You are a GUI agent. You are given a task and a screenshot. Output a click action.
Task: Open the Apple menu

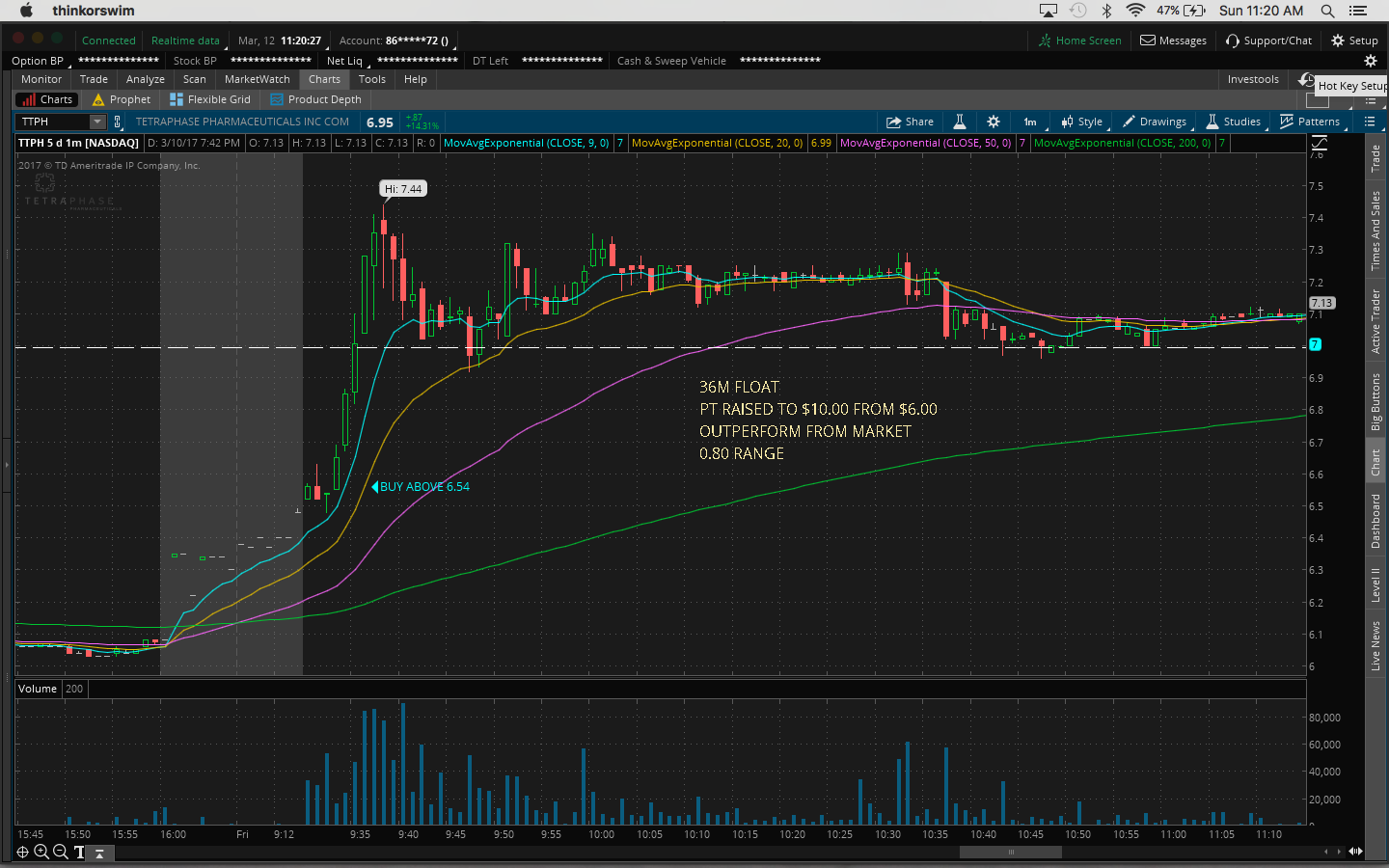click(x=26, y=11)
